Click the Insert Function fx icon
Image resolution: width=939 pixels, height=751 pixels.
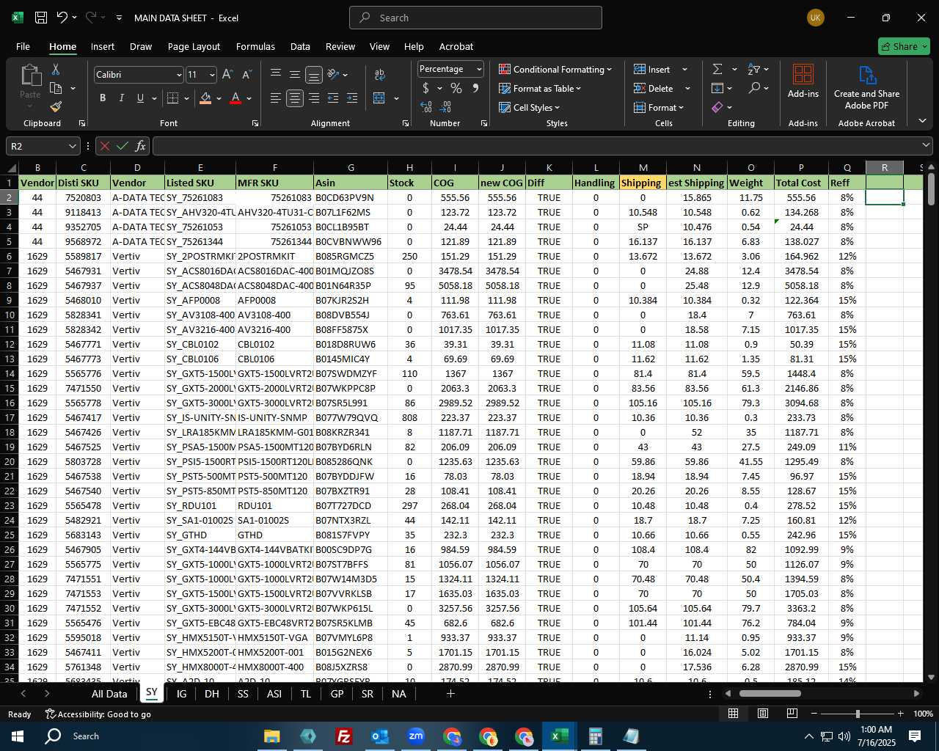[141, 146]
